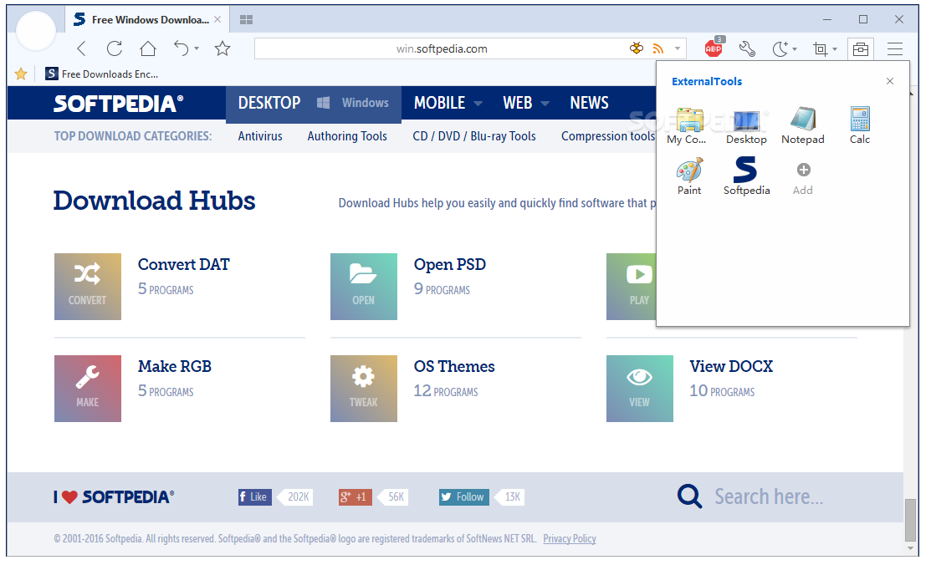This screenshot has width=931, height=565.
Task: Click the Search here input field
Action: pyautogui.click(x=769, y=496)
